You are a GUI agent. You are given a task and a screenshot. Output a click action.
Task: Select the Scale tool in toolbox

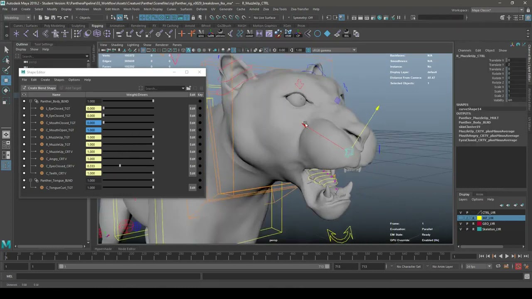tap(6, 100)
